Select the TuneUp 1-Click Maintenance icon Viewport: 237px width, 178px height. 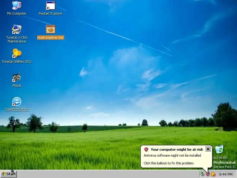17,29
